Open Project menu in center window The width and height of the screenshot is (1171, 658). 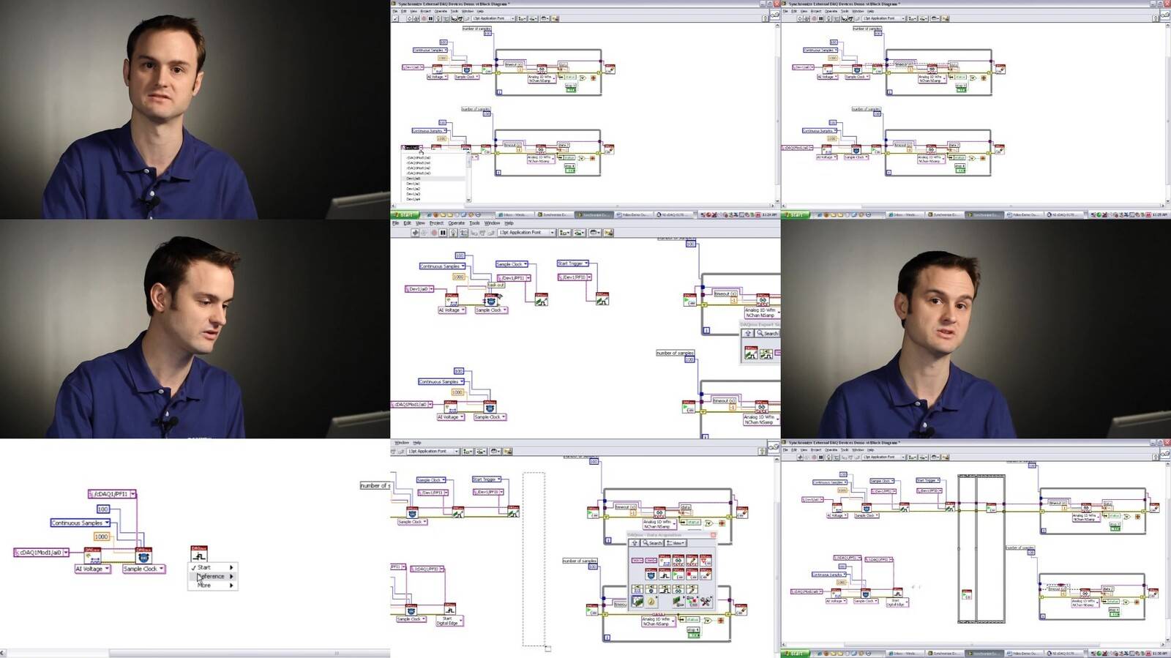(x=437, y=223)
